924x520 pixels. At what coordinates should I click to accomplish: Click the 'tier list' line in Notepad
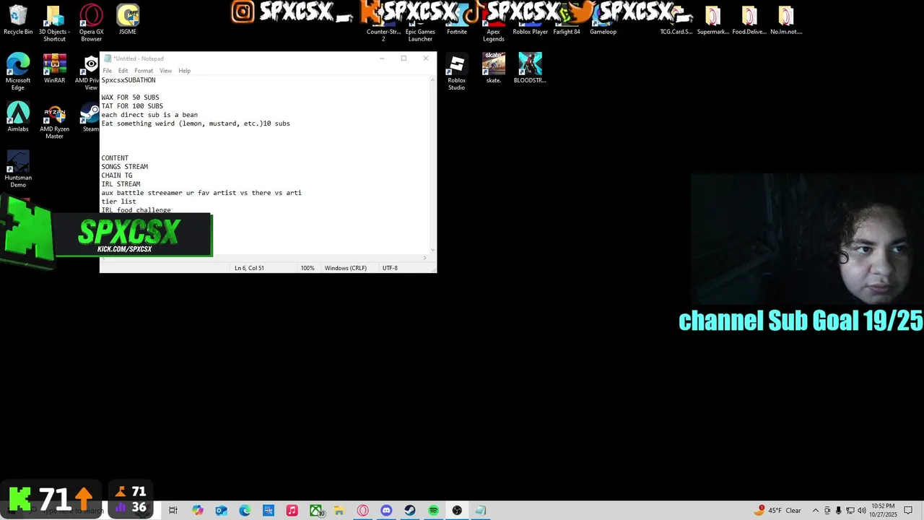click(118, 201)
